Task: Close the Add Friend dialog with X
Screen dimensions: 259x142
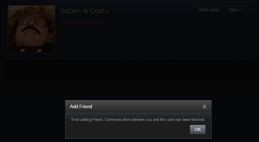Action: [204, 107]
